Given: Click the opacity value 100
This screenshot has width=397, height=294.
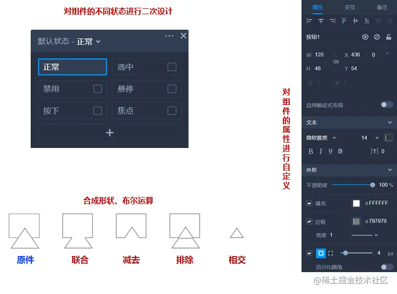Looking at the screenshot, I should [x=383, y=185].
